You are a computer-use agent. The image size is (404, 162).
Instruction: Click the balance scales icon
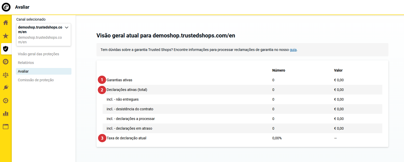(6, 75)
